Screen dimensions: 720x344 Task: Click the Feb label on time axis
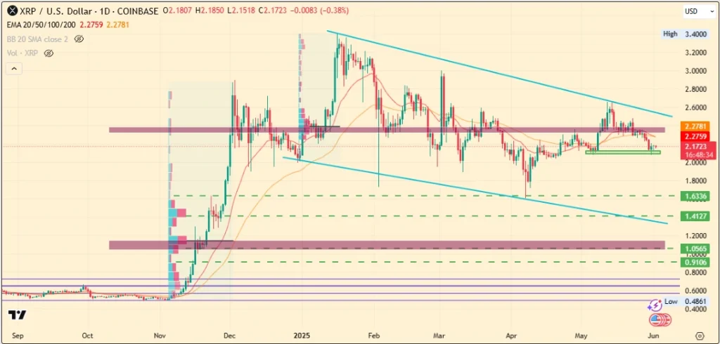375,336
